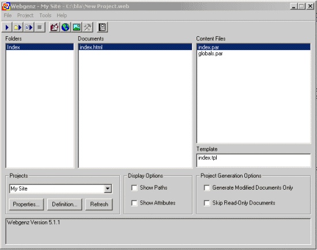Click the landscape picture toolbar icon
This screenshot has width=317, height=250.
click(77, 27)
